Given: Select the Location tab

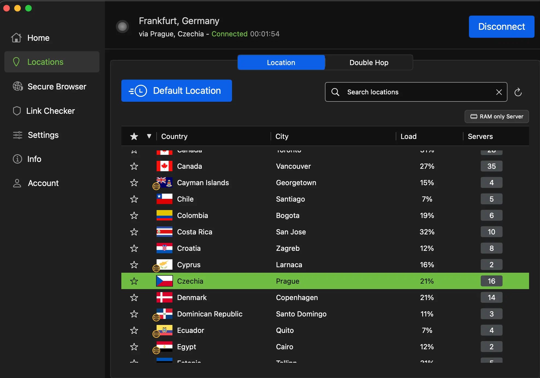Looking at the screenshot, I should tap(281, 62).
